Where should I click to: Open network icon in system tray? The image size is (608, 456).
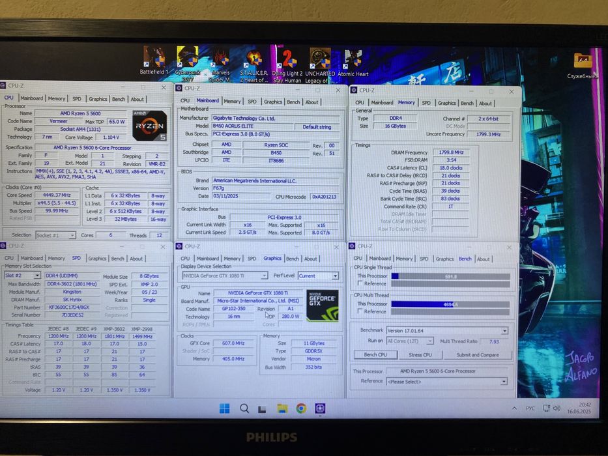(x=546, y=408)
